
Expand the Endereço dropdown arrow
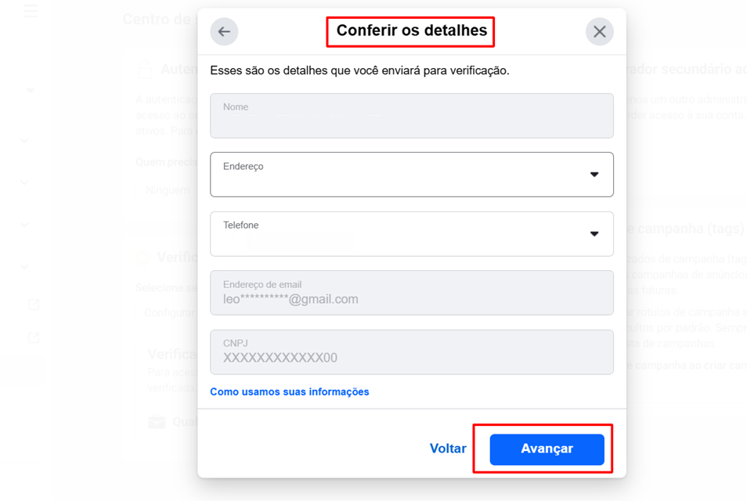coord(594,175)
